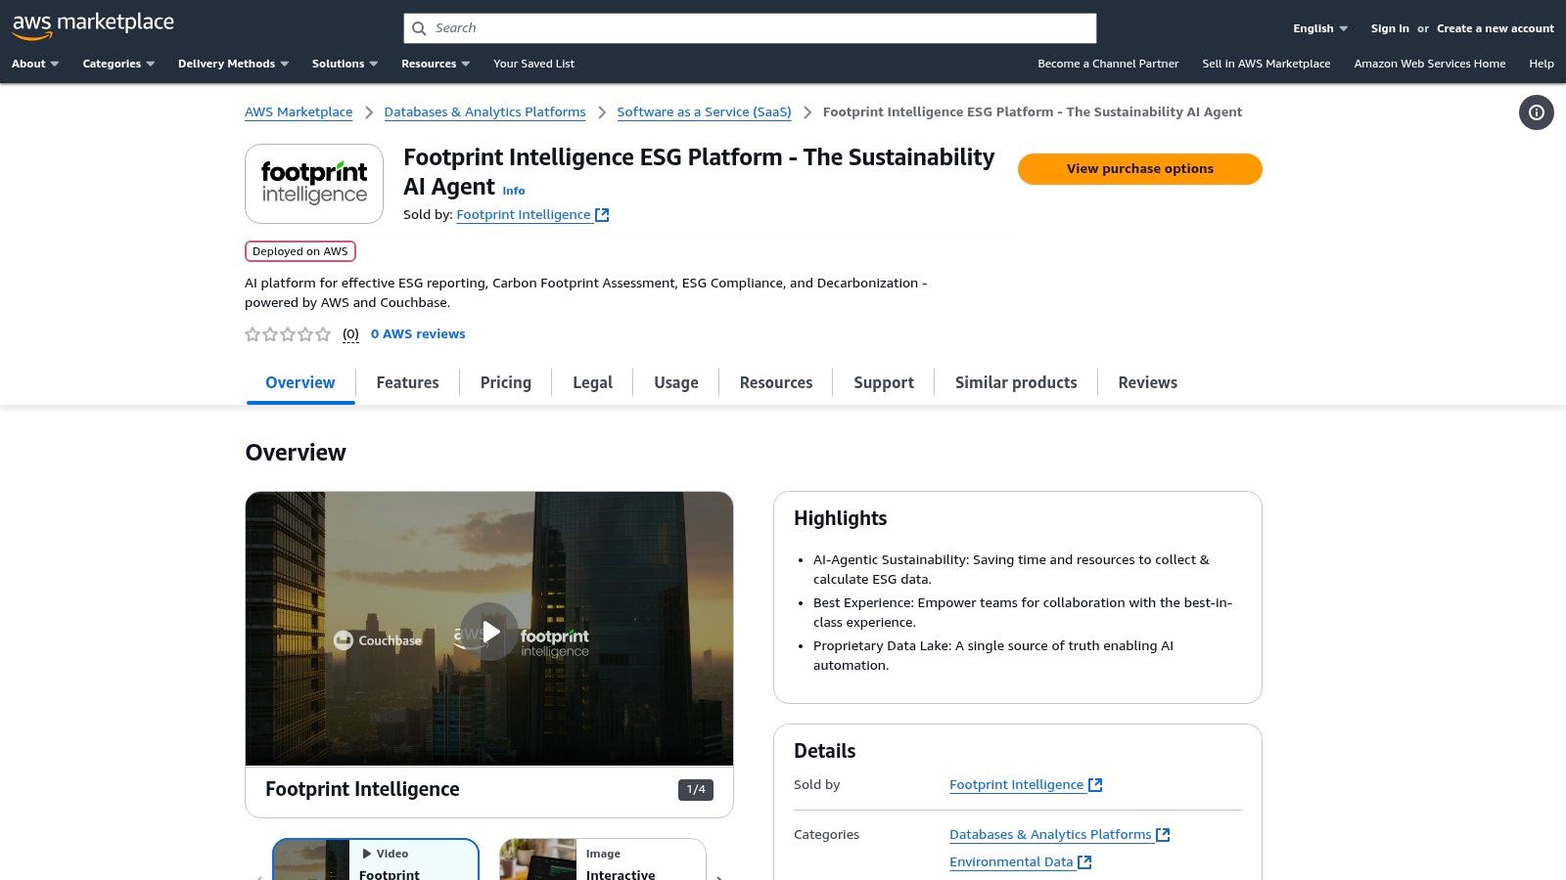Click the external link icon next to Environmental Data

coord(1084,862)
